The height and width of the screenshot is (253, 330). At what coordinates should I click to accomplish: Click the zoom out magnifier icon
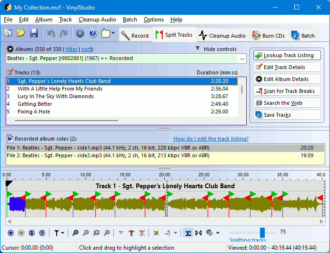coord(86,233)
